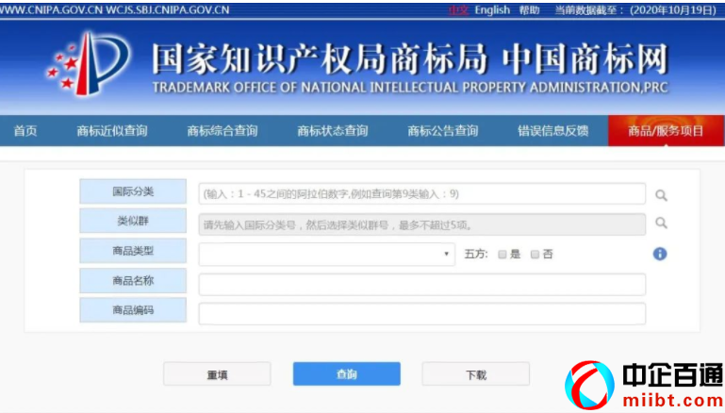Viewport: 725px width, 413px height.
Task: Click the 商品编码 label
Action: pos(133,310)
